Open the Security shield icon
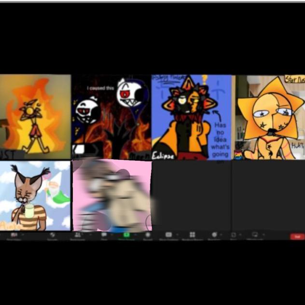Screen dimensions: 305x305 (x=52, y=235)
